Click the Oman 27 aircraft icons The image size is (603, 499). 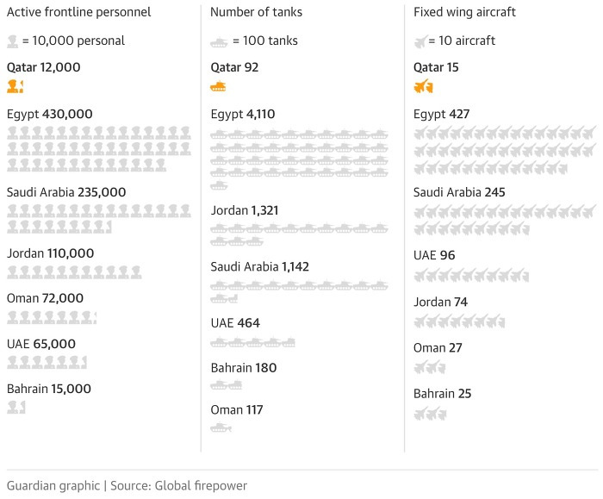[430, 368]
